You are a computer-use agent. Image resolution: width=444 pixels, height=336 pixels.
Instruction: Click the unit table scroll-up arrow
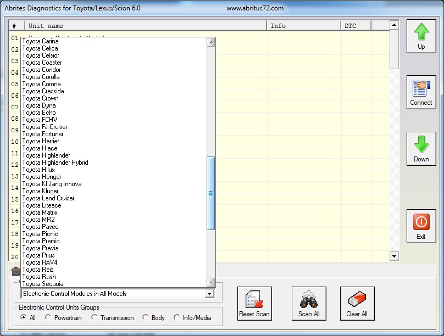(x=394, y=25)
